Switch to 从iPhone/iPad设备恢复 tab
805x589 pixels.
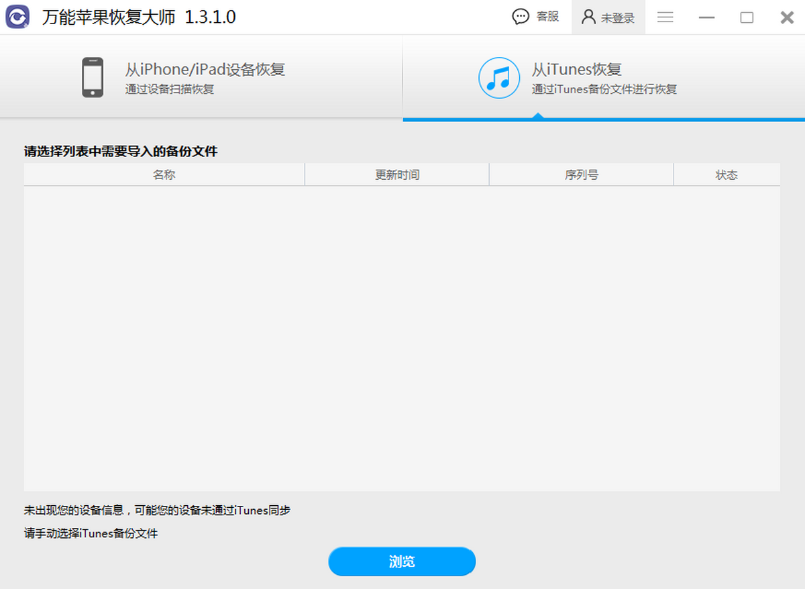tap(201, 77)
